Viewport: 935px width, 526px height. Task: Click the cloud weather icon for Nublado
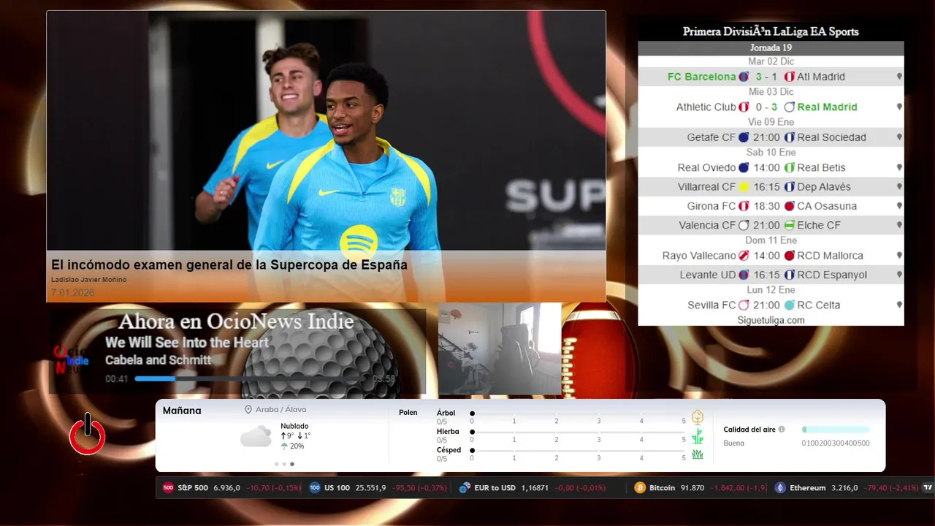pos(256,436)
